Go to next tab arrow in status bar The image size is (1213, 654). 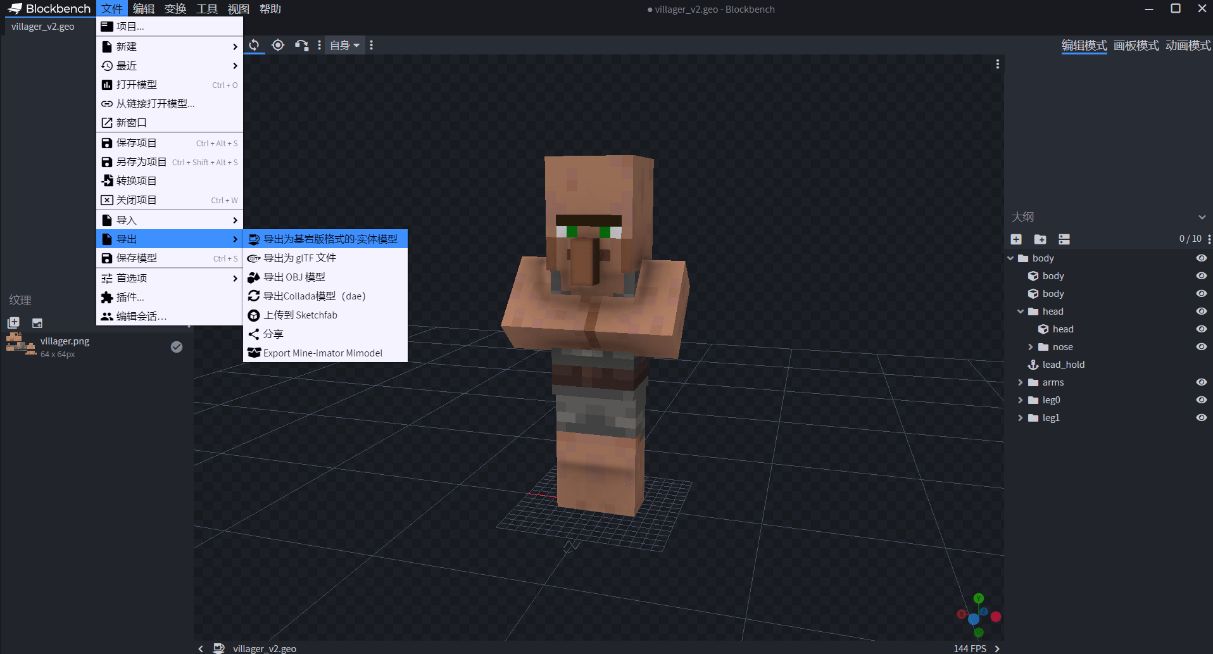pyautogui.click(x=997, y=648)
